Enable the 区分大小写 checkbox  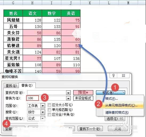pos(49,105)
